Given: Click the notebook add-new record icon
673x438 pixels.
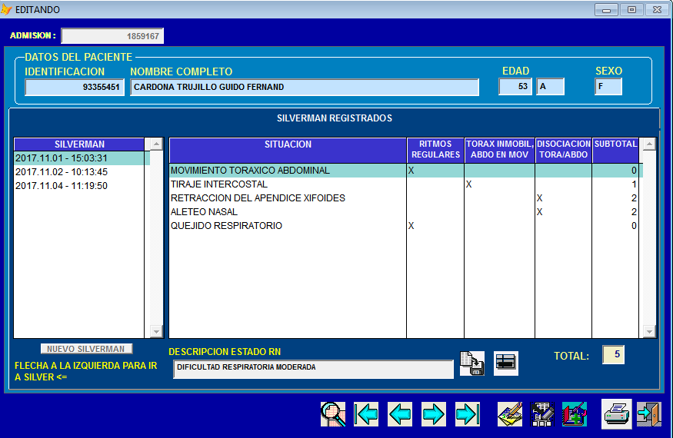Looking at the screenshot, I should (575, 414).
